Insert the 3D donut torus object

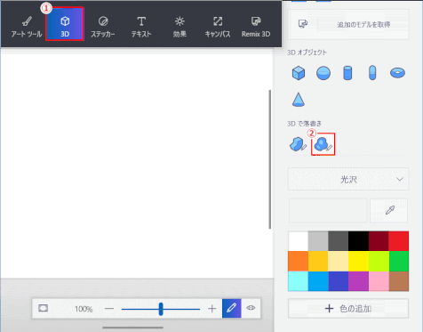(x=397, y=73)
